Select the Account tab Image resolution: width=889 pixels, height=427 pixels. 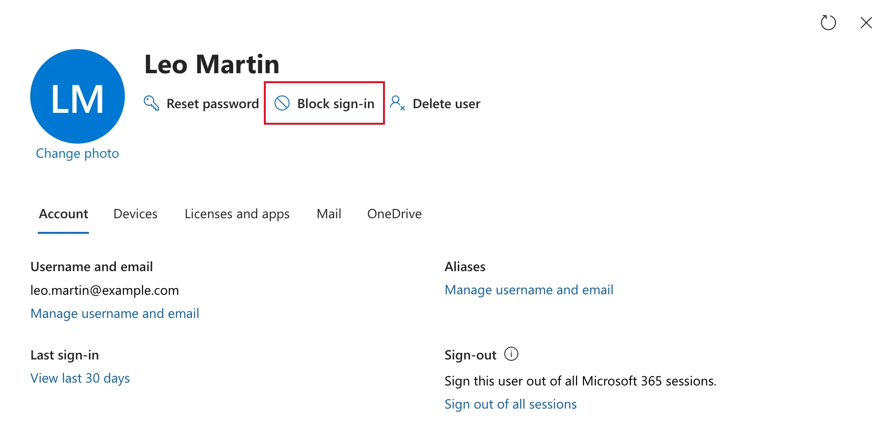(x=63, y=214)
